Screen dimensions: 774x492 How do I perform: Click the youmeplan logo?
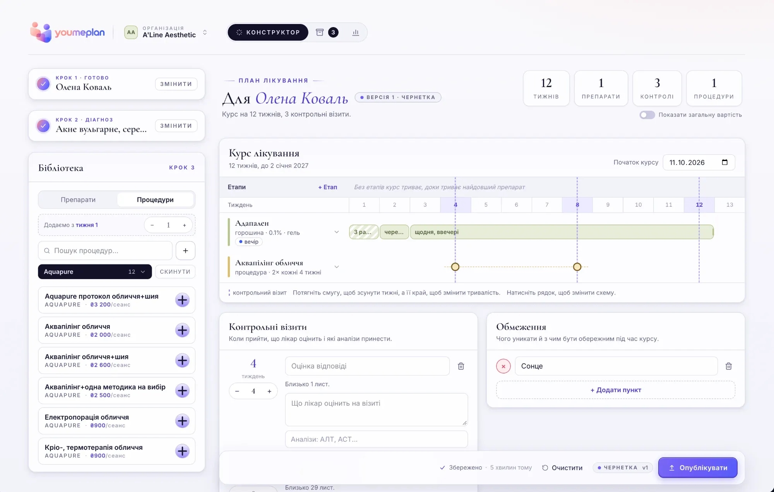68,33
